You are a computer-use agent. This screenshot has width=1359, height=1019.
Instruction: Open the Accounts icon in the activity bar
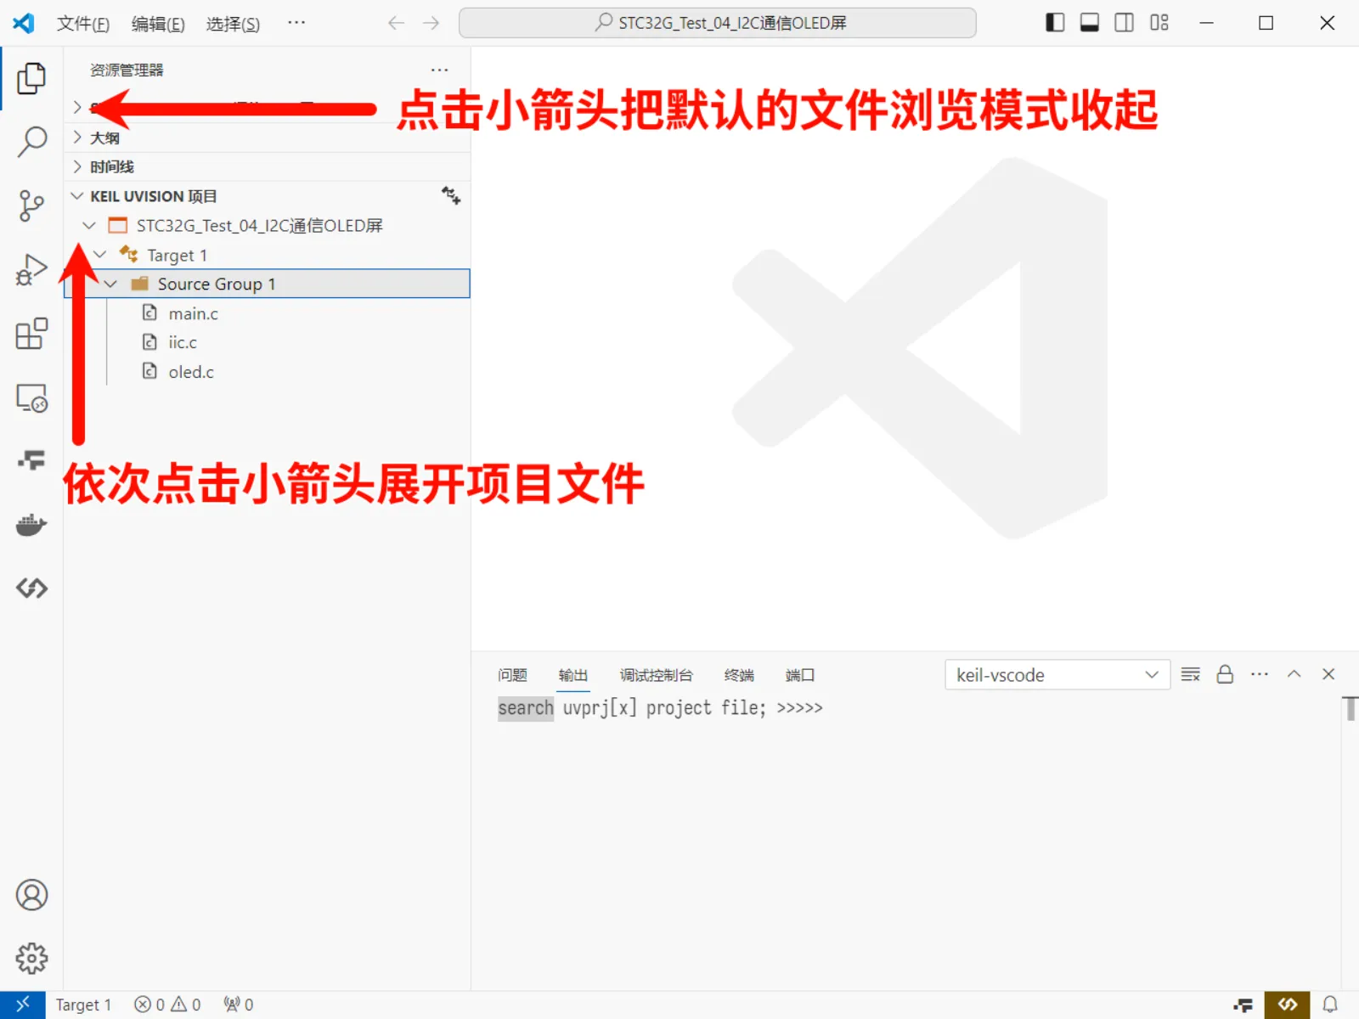click(31, 894)
